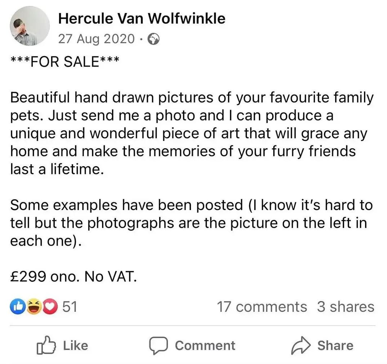387x364 pixels.
Task: View the '3 shares' list
Action: (x=346, y=306)
